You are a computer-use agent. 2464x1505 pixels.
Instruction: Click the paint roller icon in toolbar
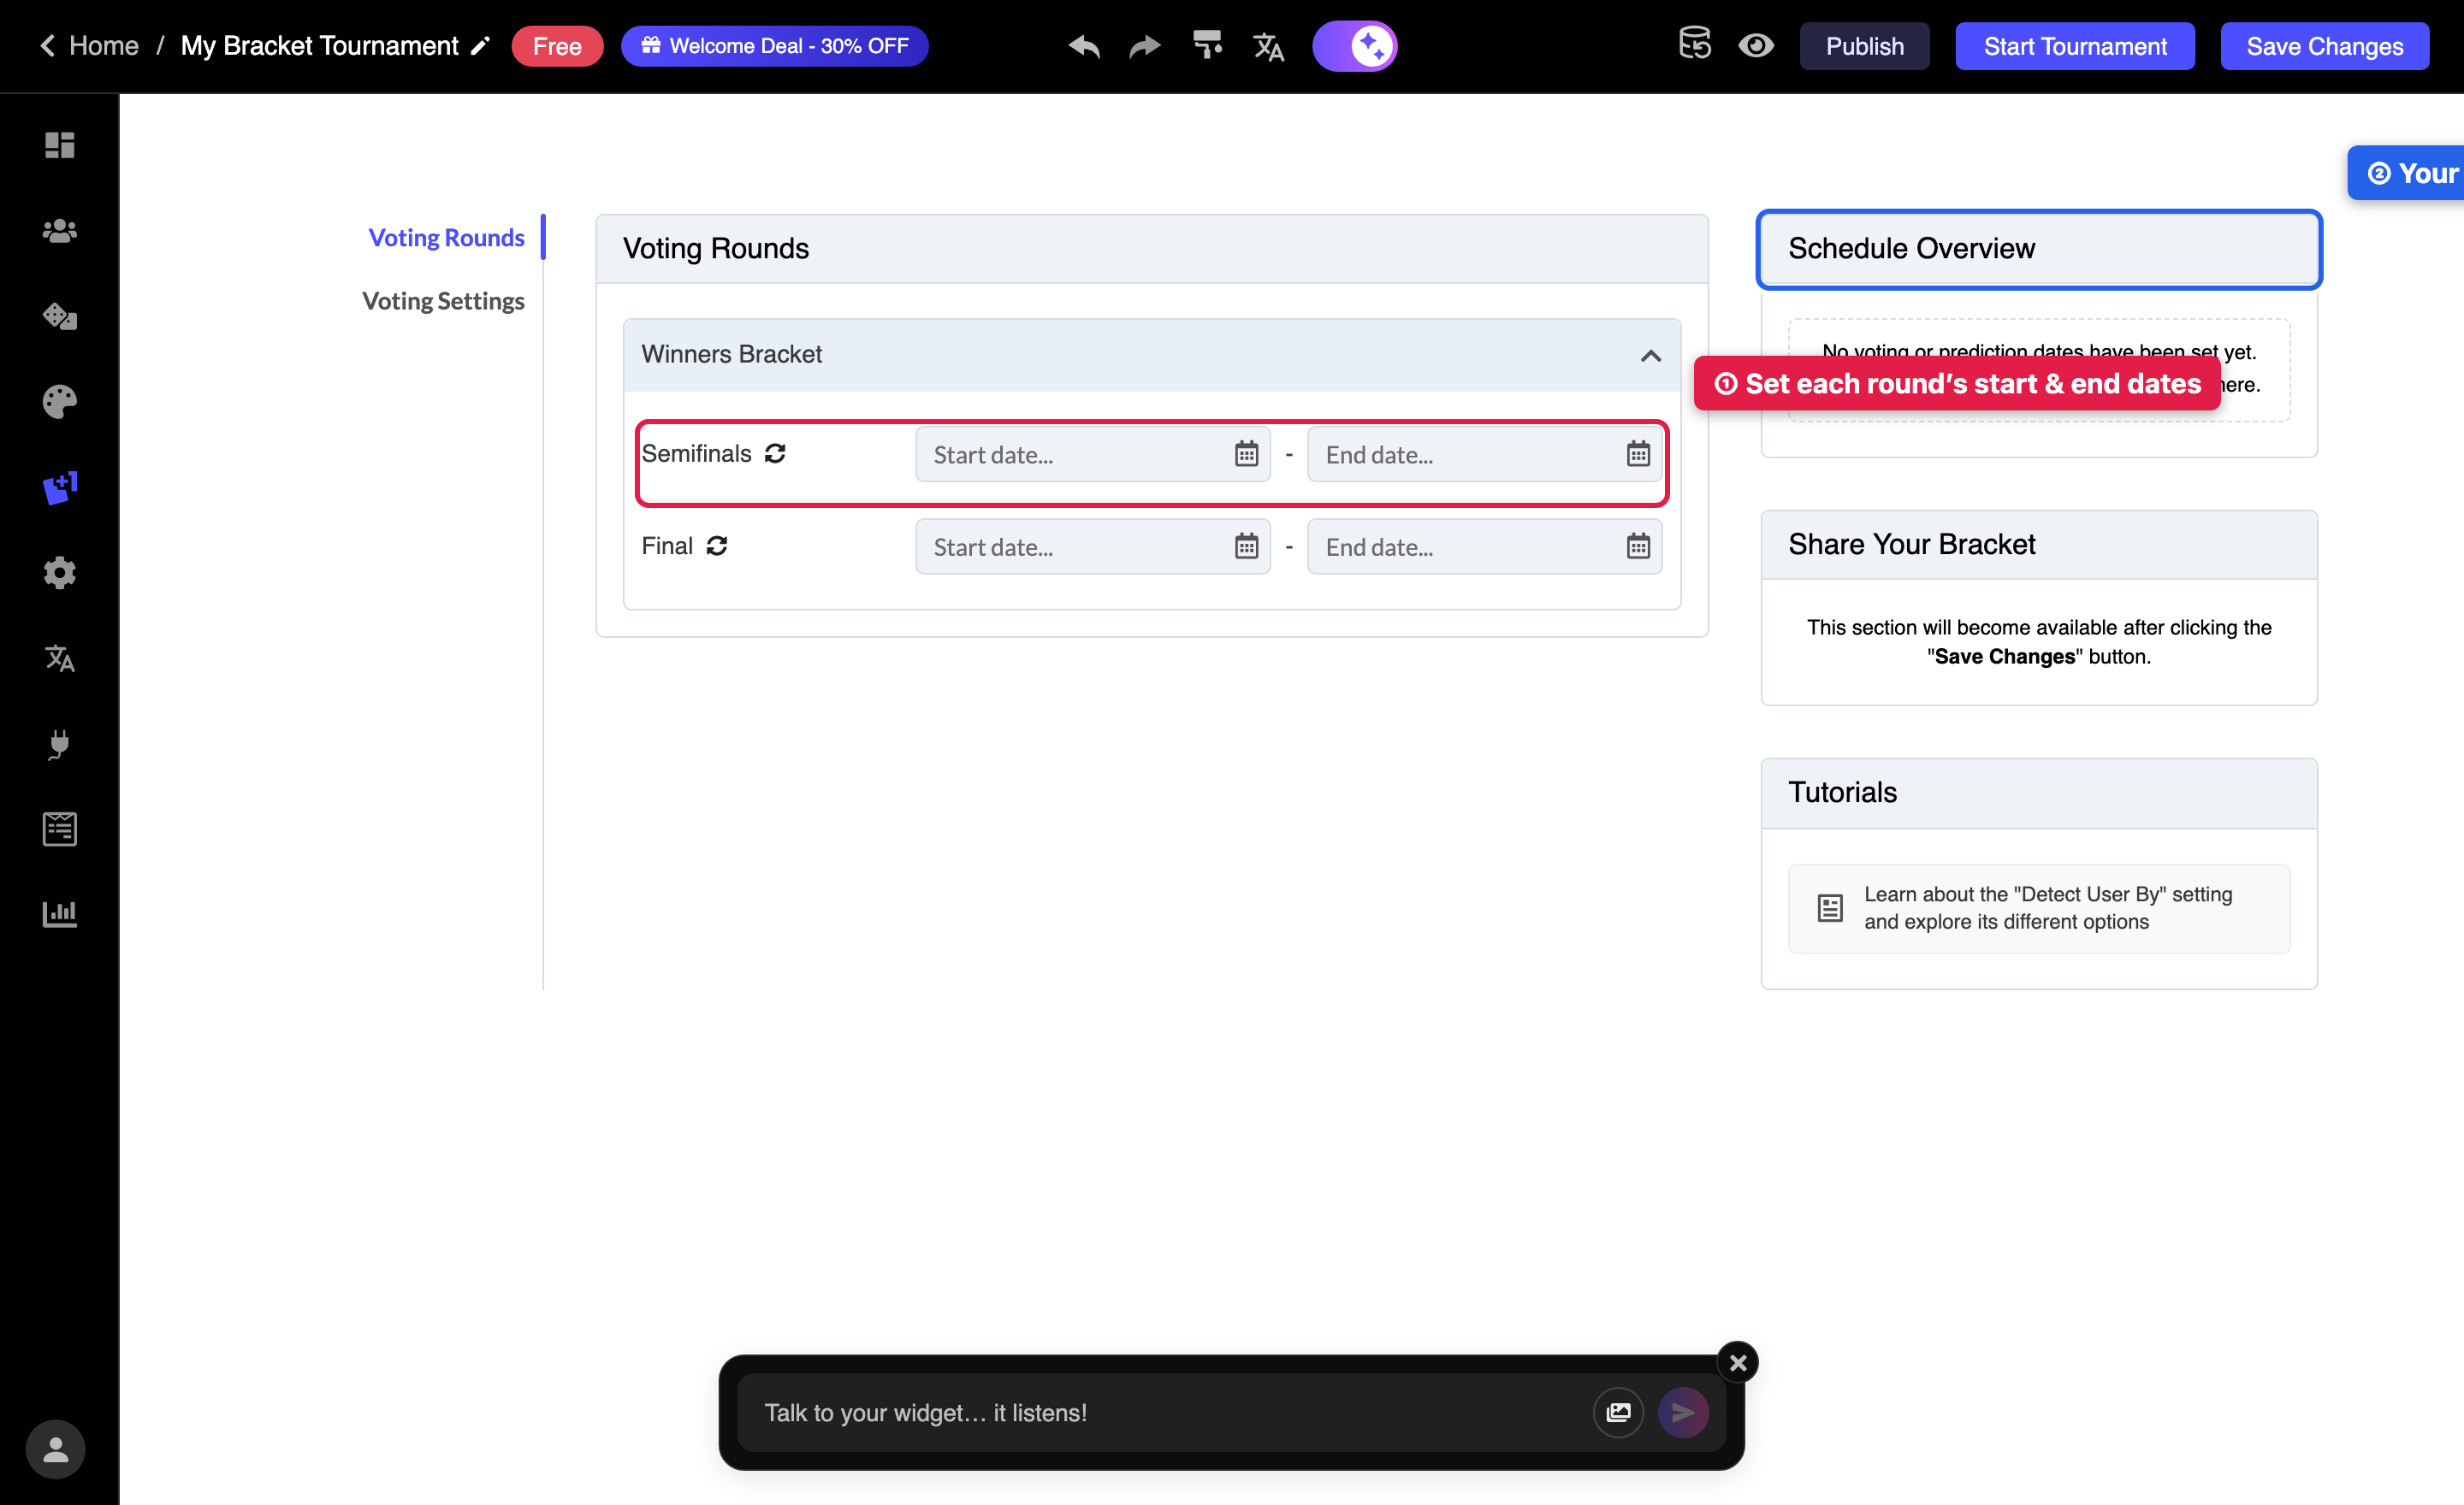click(x=1207, y=46)
